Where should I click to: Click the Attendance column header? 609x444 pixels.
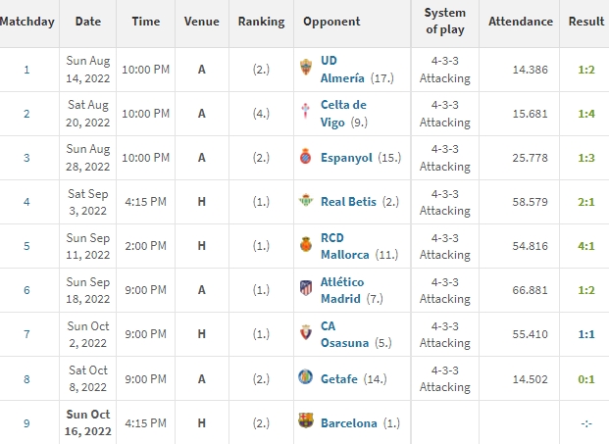coord(520,22)
